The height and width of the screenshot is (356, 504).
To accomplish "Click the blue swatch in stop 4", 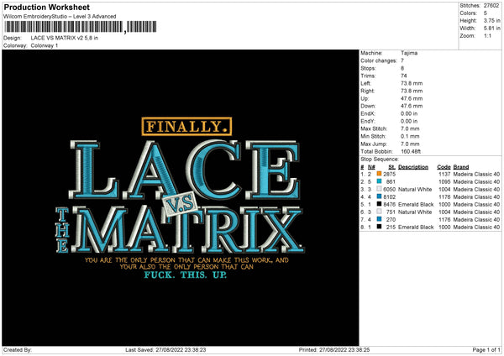I will [379, 196].
